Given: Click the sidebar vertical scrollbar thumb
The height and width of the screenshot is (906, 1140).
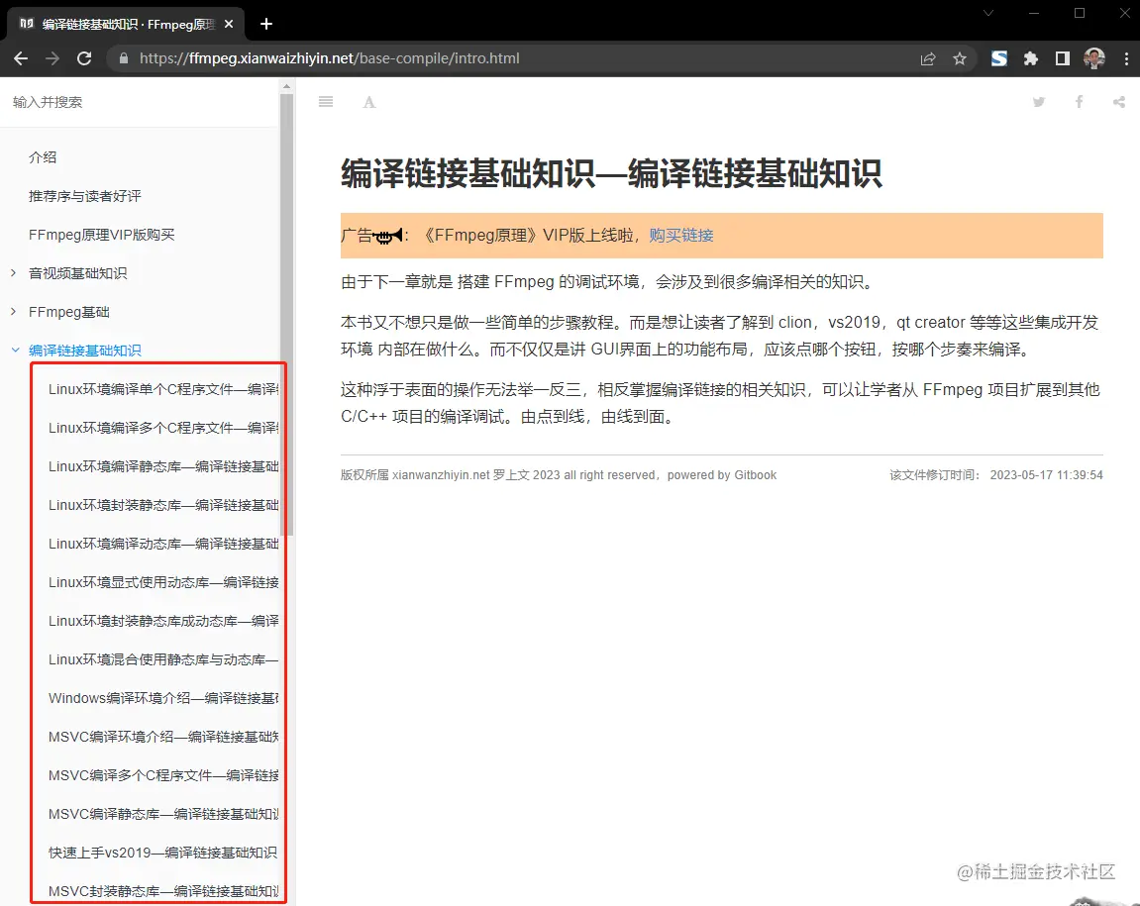Looking at the screenshot, I should [286, 314].
